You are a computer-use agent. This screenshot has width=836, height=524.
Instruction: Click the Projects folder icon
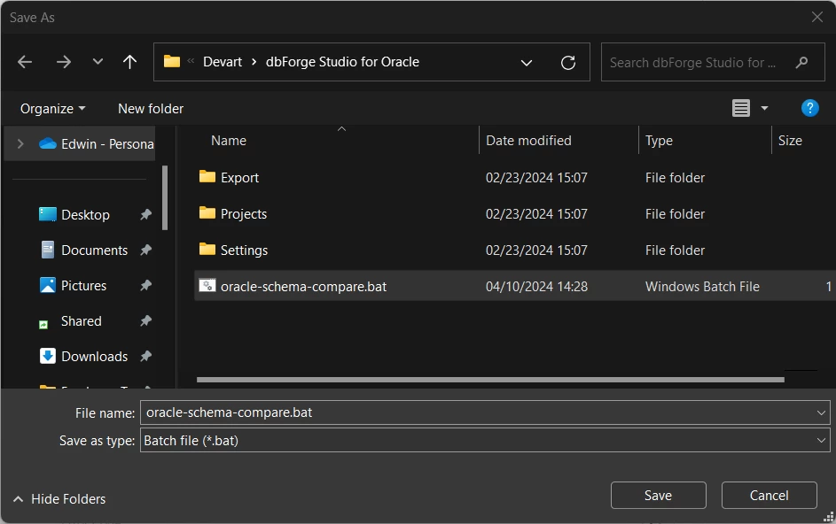click(207, 212)
